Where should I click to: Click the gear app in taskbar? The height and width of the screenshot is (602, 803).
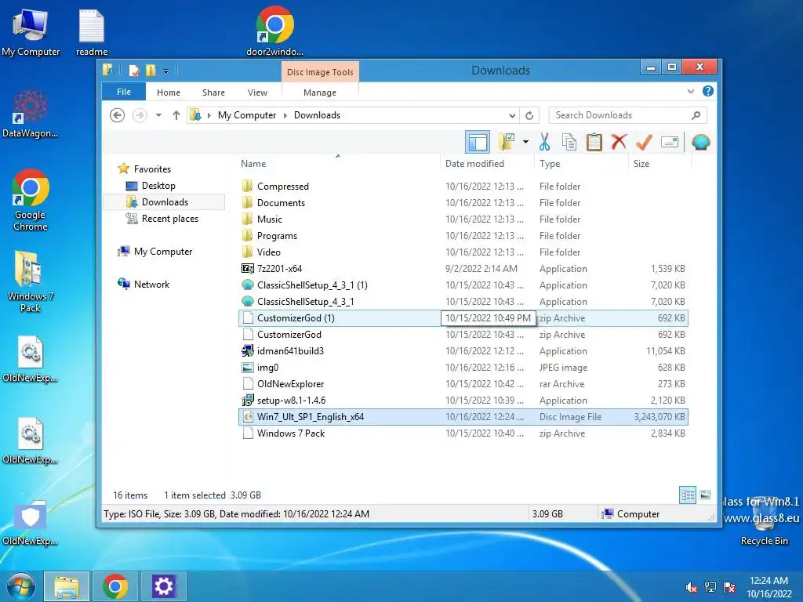pos(164,586)
